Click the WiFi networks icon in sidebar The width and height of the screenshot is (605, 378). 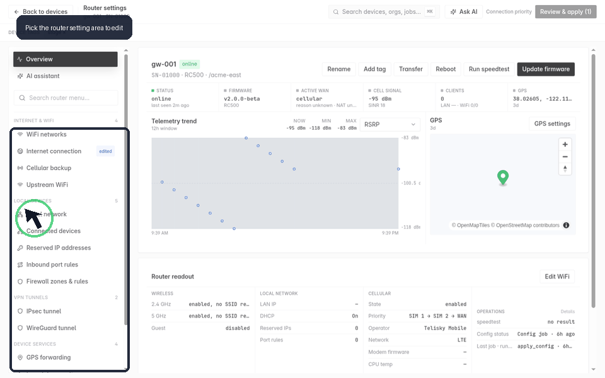20,134
